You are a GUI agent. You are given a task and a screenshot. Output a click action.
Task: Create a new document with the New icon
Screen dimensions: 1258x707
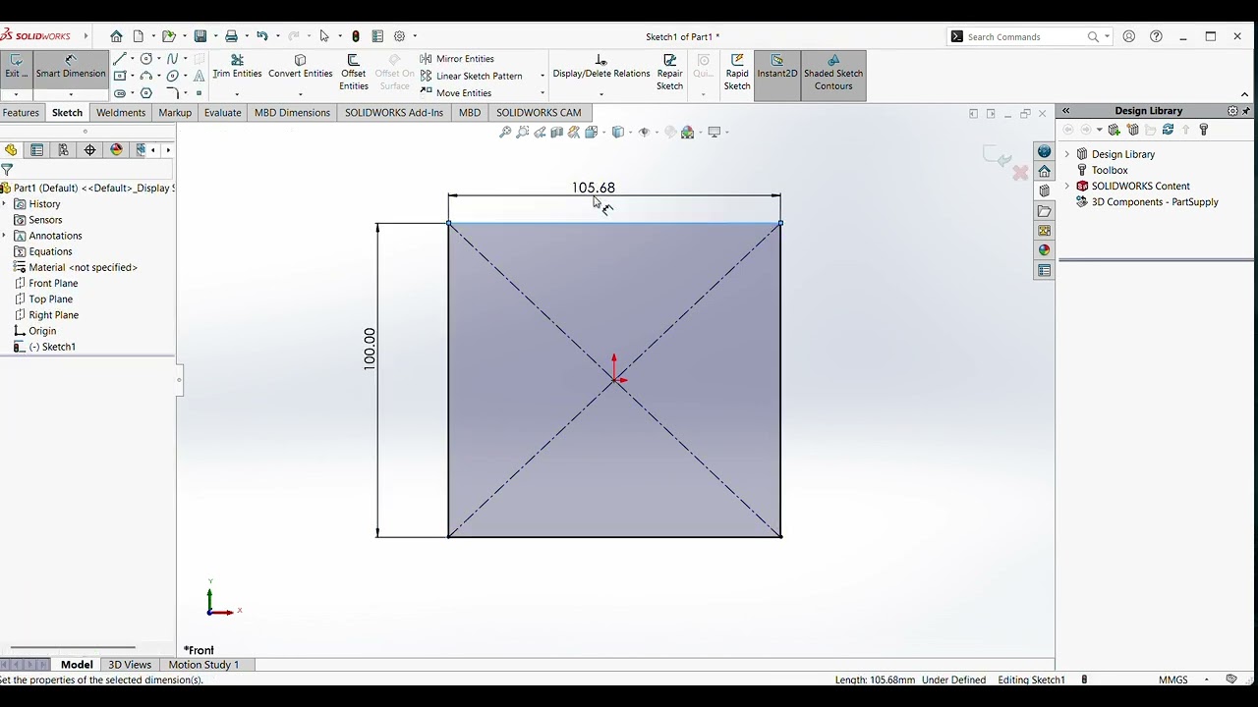pyautogui.click(x=139, y=36)
